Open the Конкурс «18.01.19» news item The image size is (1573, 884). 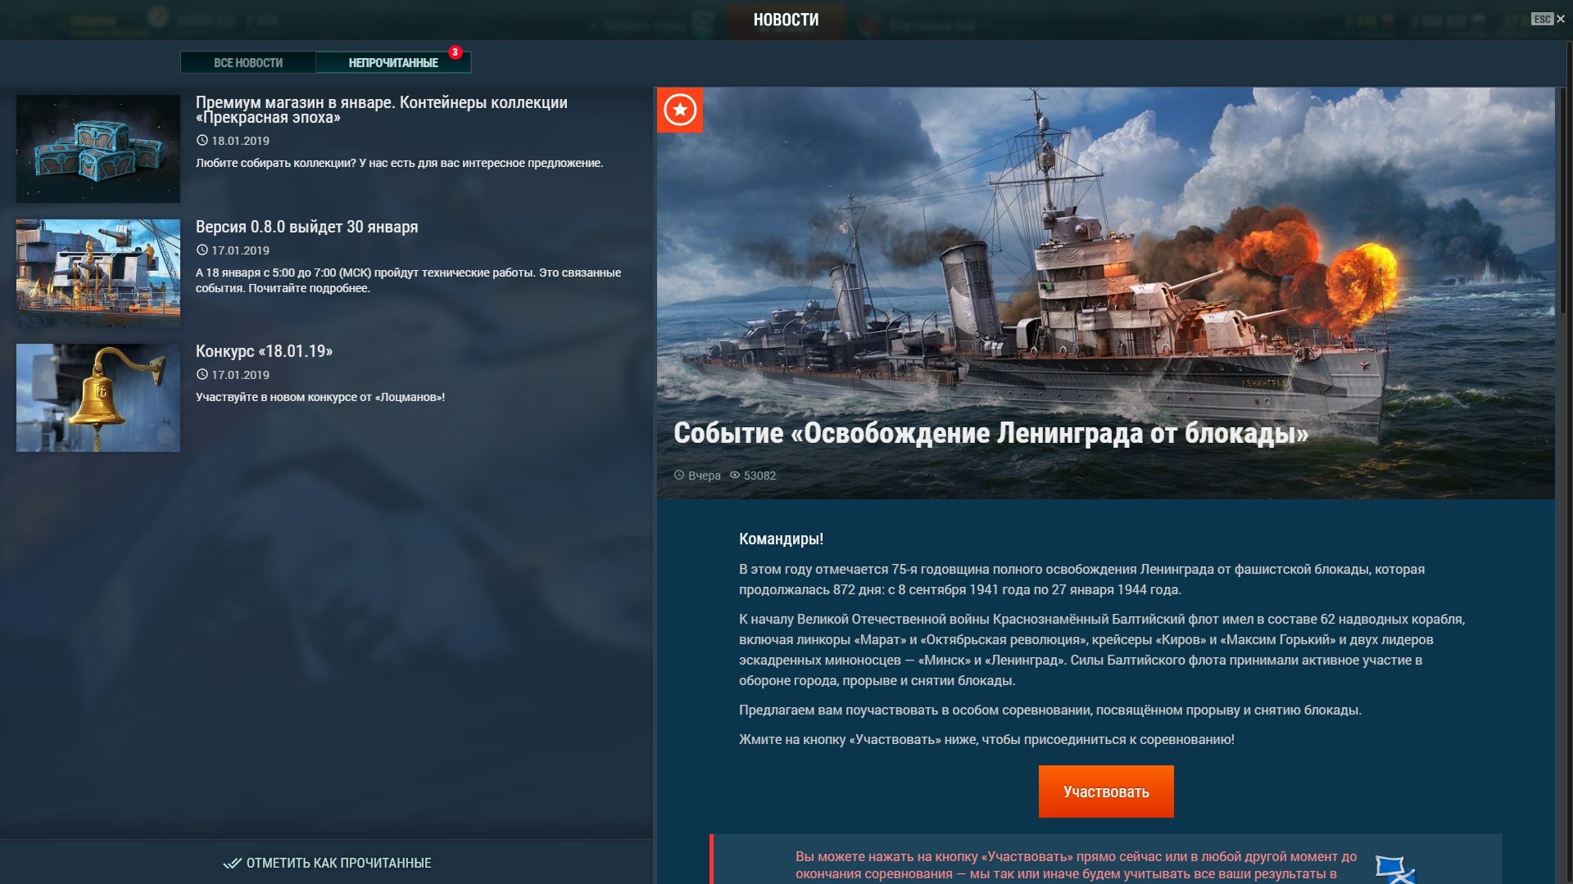coord(264,351)
